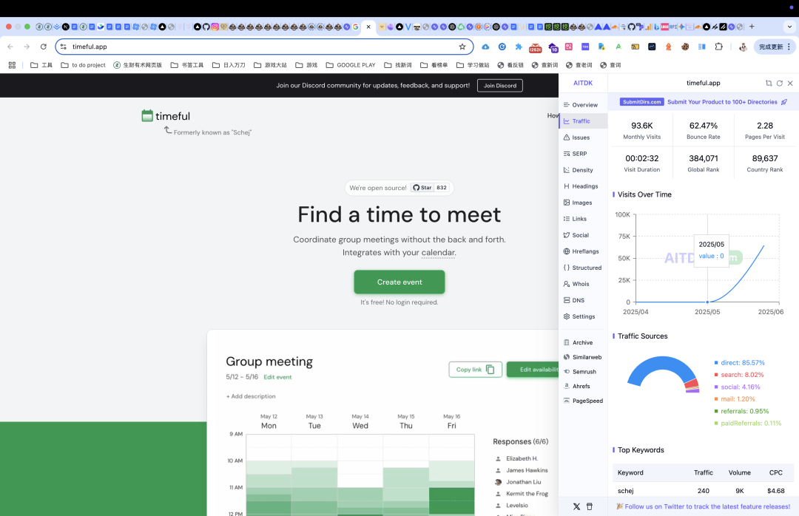Click the AITDK panel screenshot crop icon
799x516 pixels.
coord(769,83)
